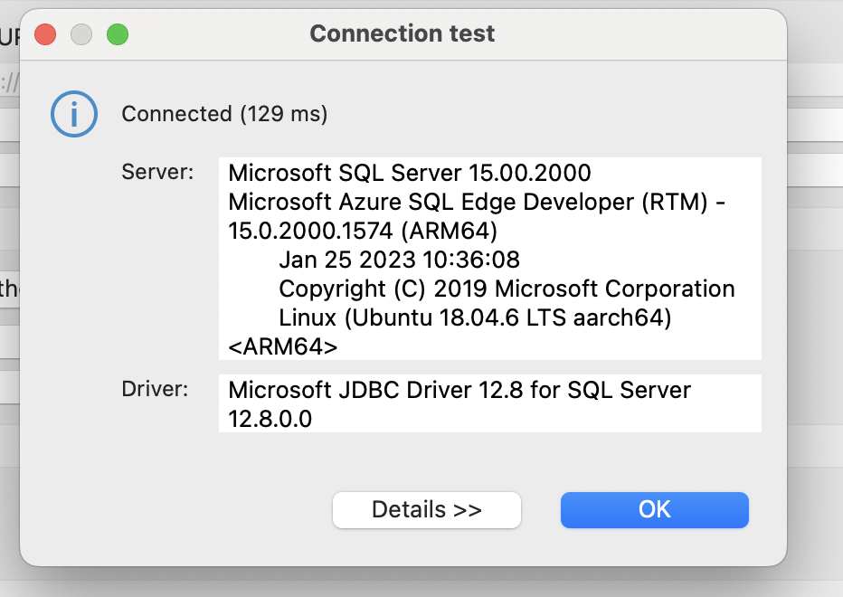Click the <ARM64> text line
Image resolution: width=843 pixels, height=597 pixels.
[283, 347]
